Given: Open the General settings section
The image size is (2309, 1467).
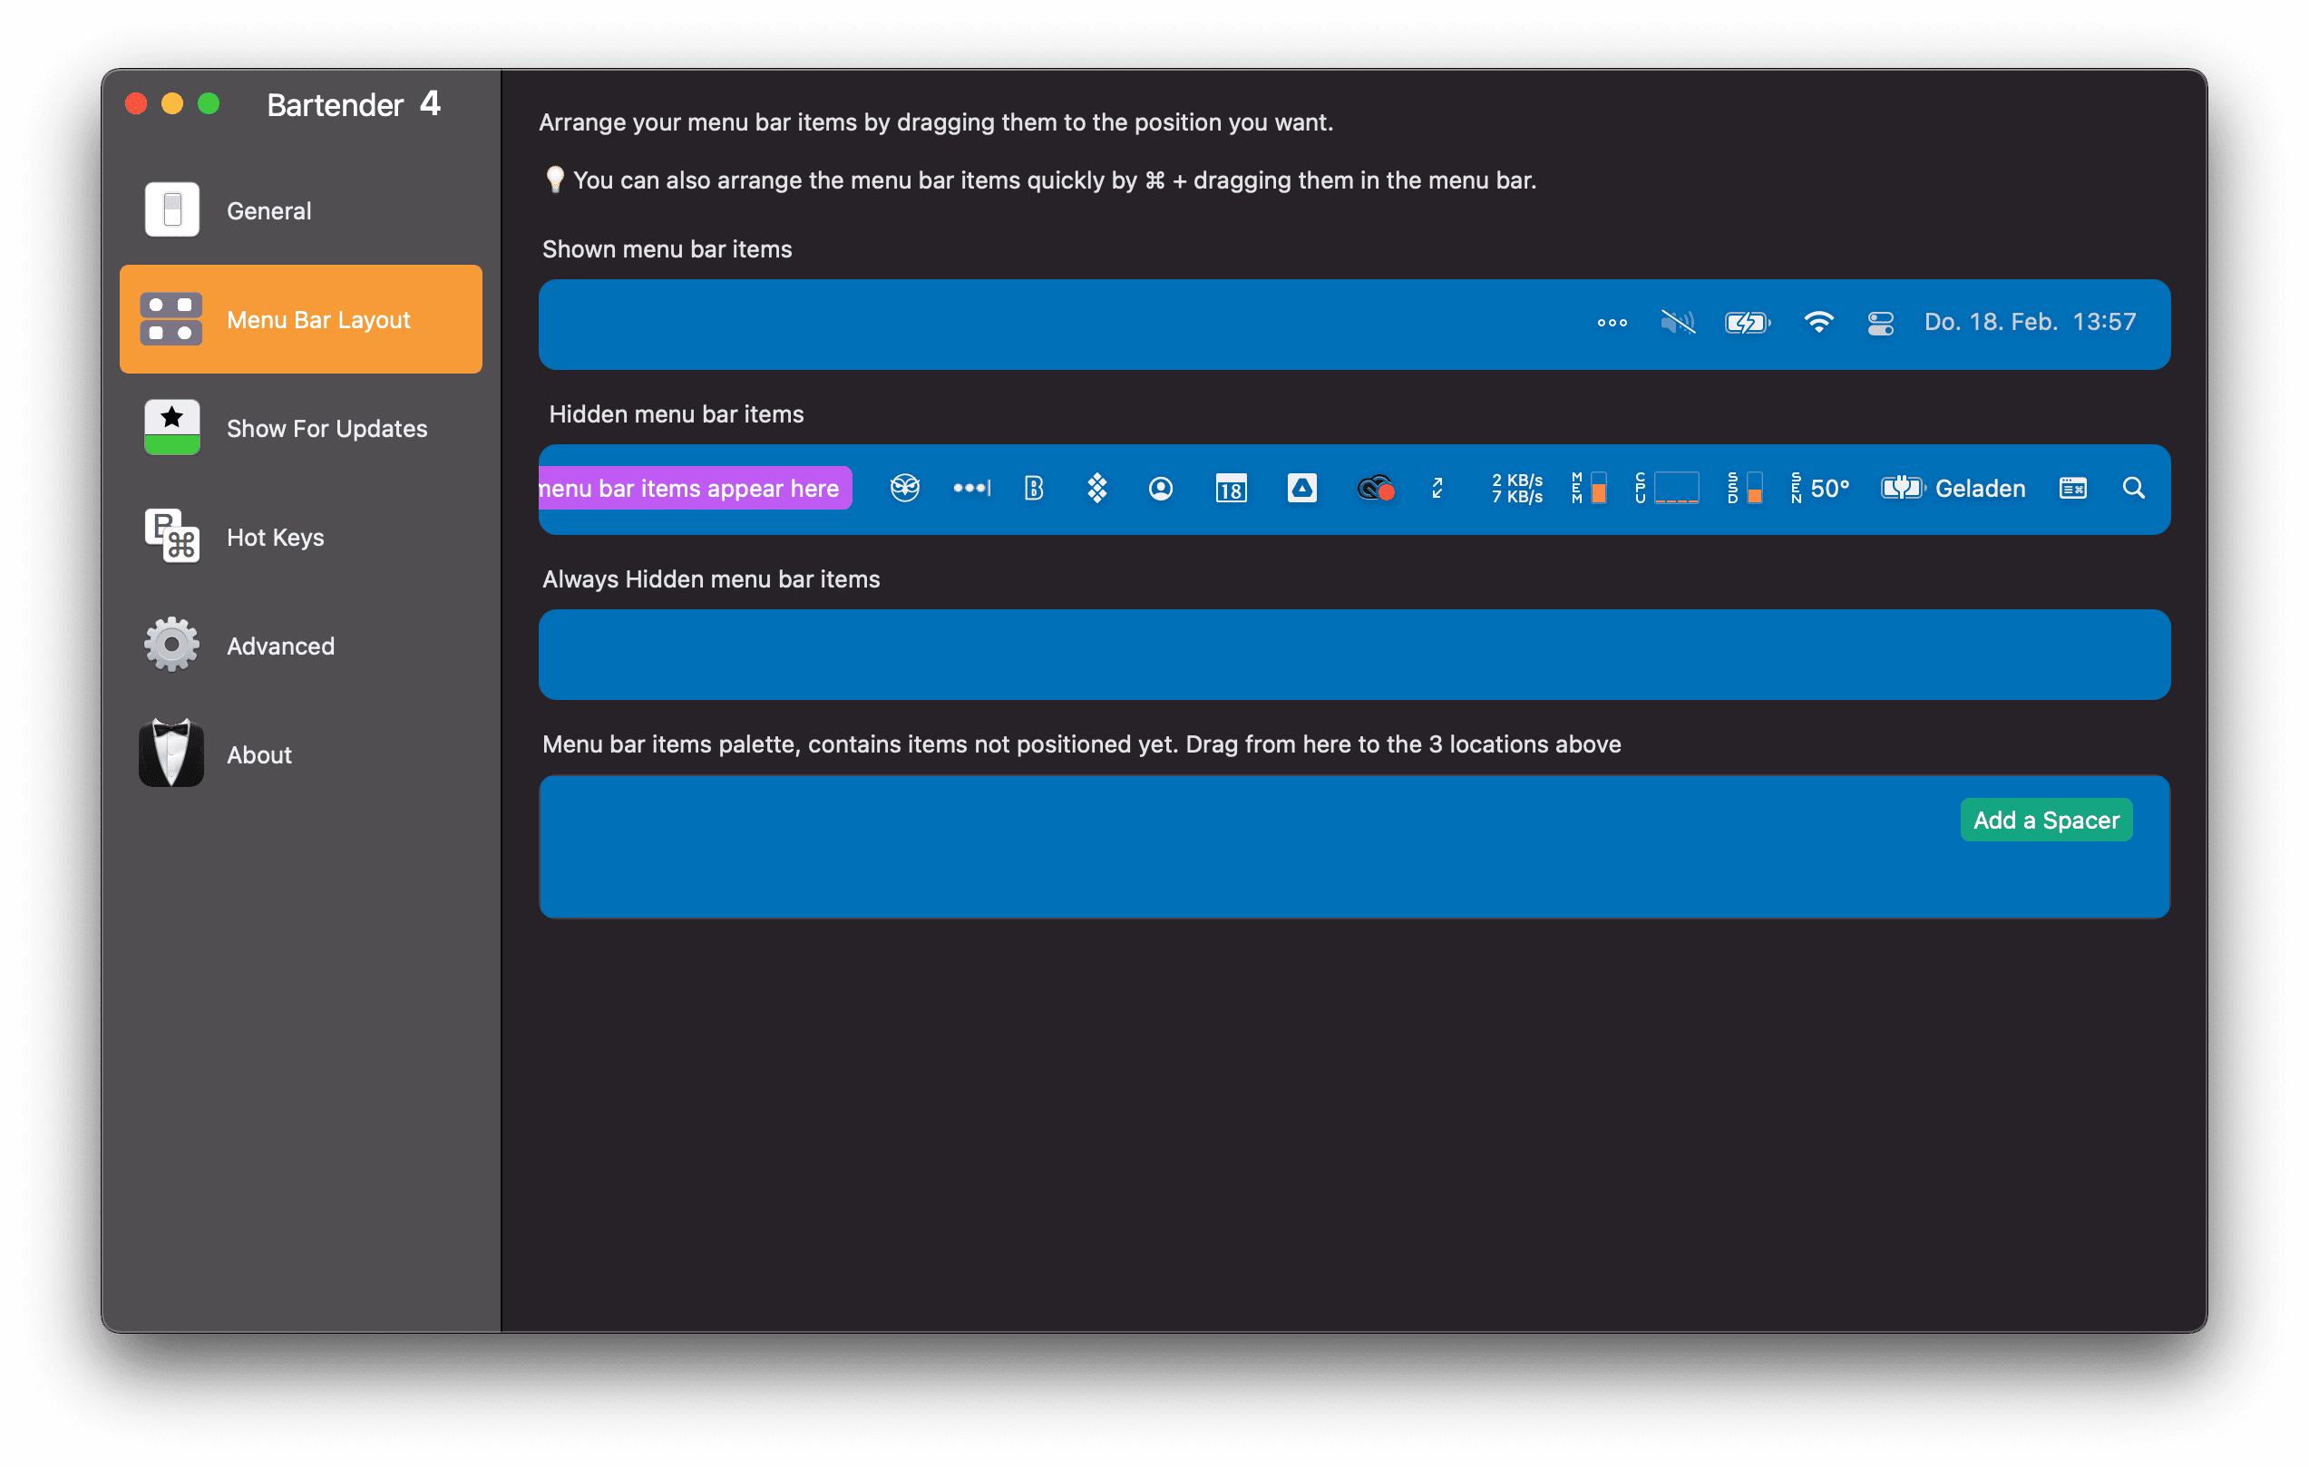Looking at the screenshot, I should point(300,210).
